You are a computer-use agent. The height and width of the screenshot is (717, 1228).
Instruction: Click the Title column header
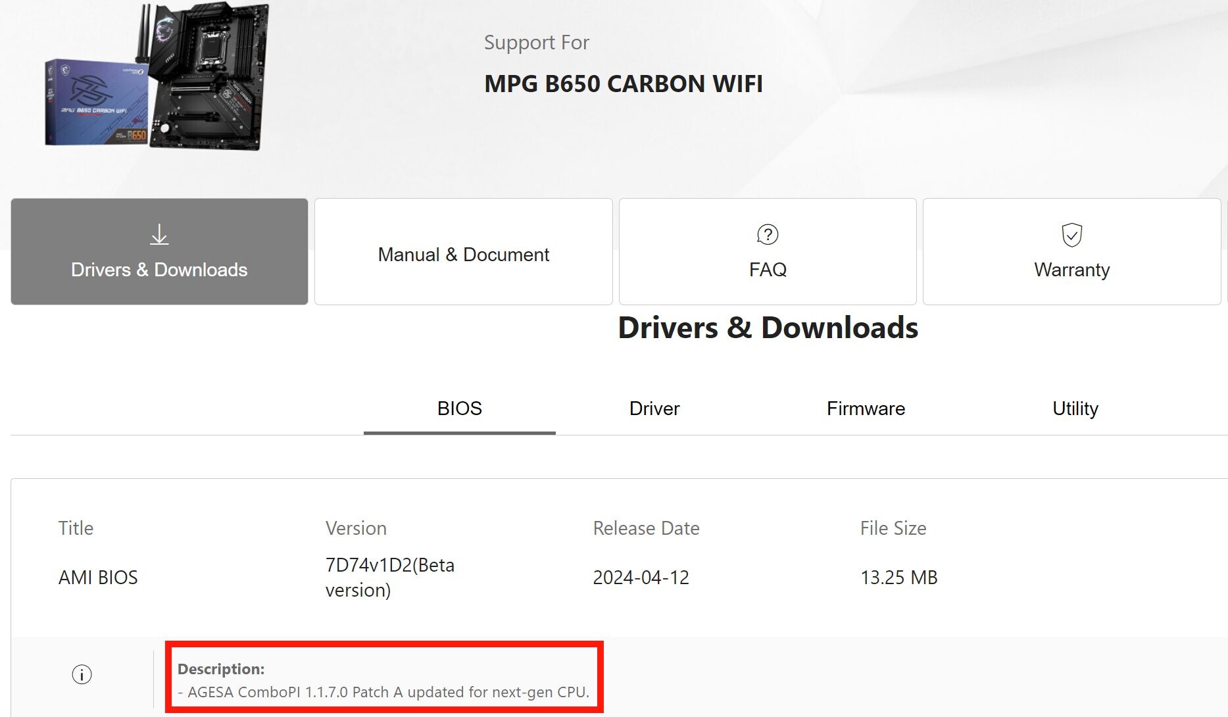76,528
